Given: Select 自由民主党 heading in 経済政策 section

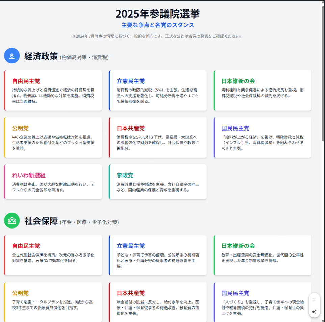Looking at the screenshot, I should point(26,81).
